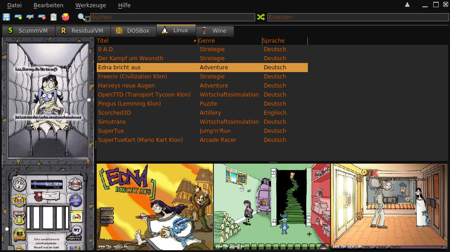Switch to the ResidualVM tab
450x252 pixels.
(83, 31)
